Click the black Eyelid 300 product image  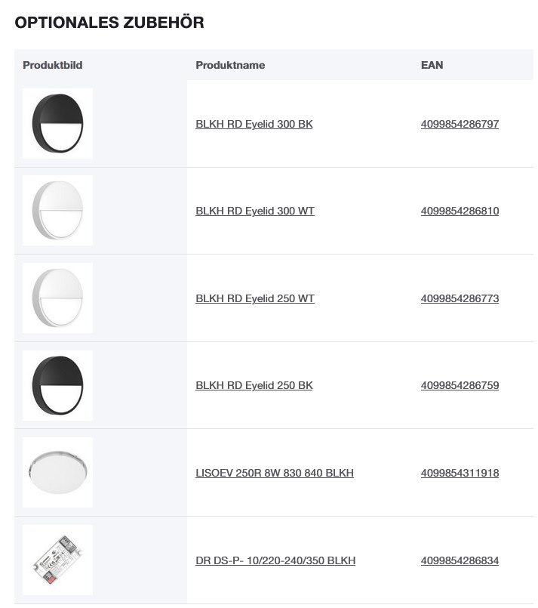(57, 123)
